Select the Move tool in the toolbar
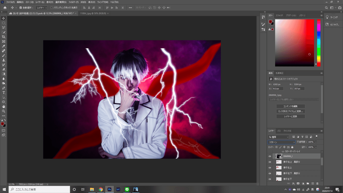Screen dimensions: 343x193 pos(4,18)
